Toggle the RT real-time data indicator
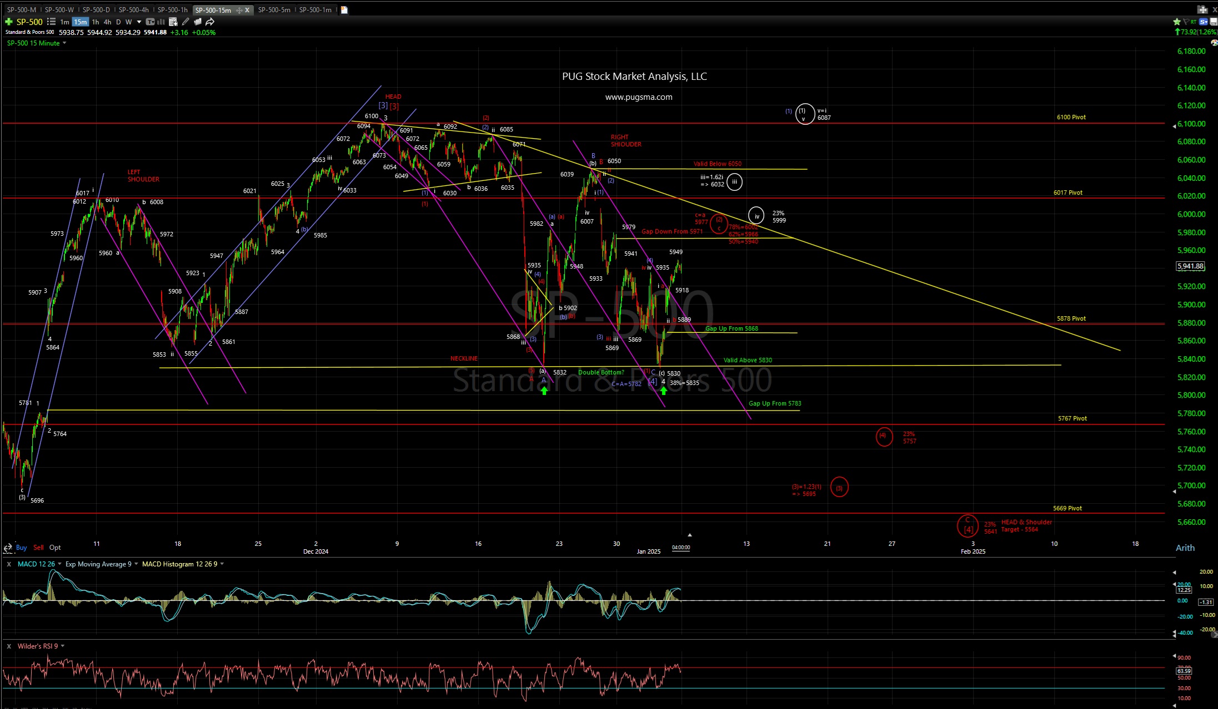The width and height of the screenshot is (1218, 709). click(1194, 21)
